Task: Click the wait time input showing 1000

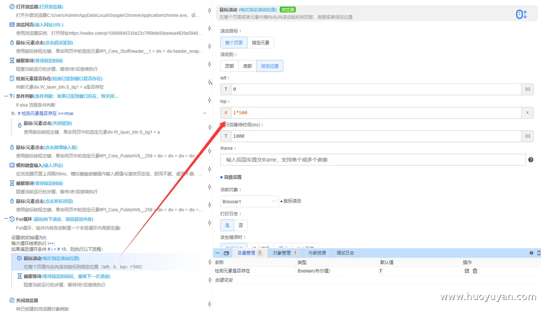Action: [x=376, y=136]
